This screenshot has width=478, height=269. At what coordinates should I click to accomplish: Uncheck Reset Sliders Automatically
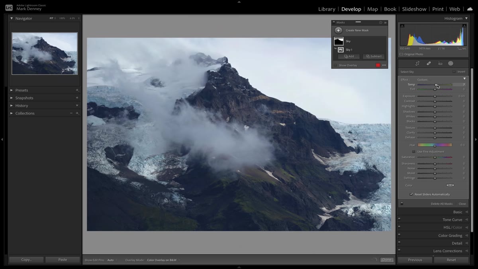point(411,194)
